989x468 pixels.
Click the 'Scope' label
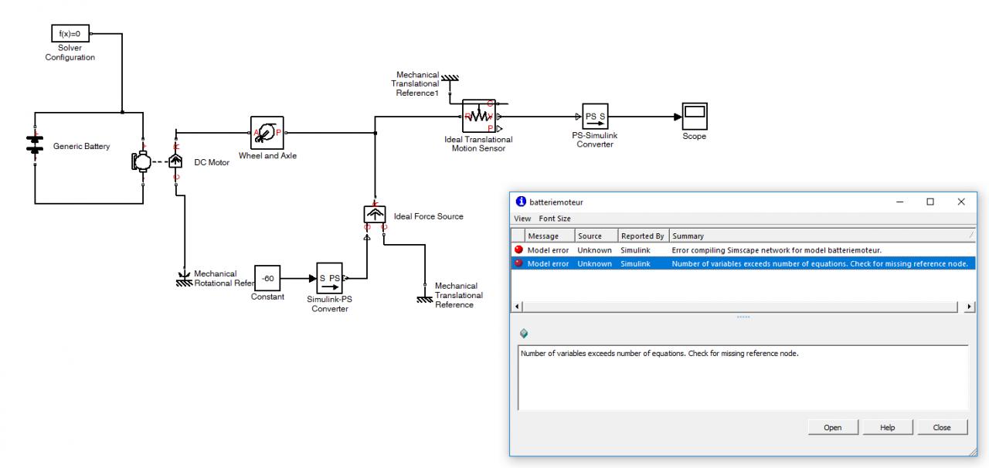[x=695, y=137]
